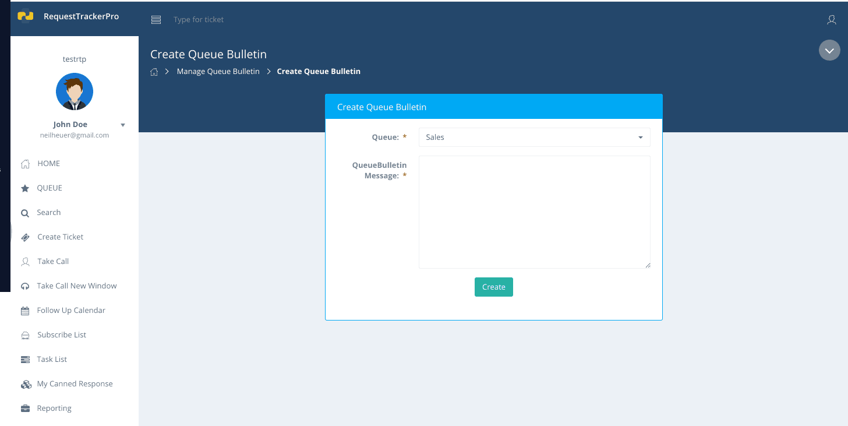Click the ticket list icon beside search bar
The image size is (848, 426).
(156, 19)
